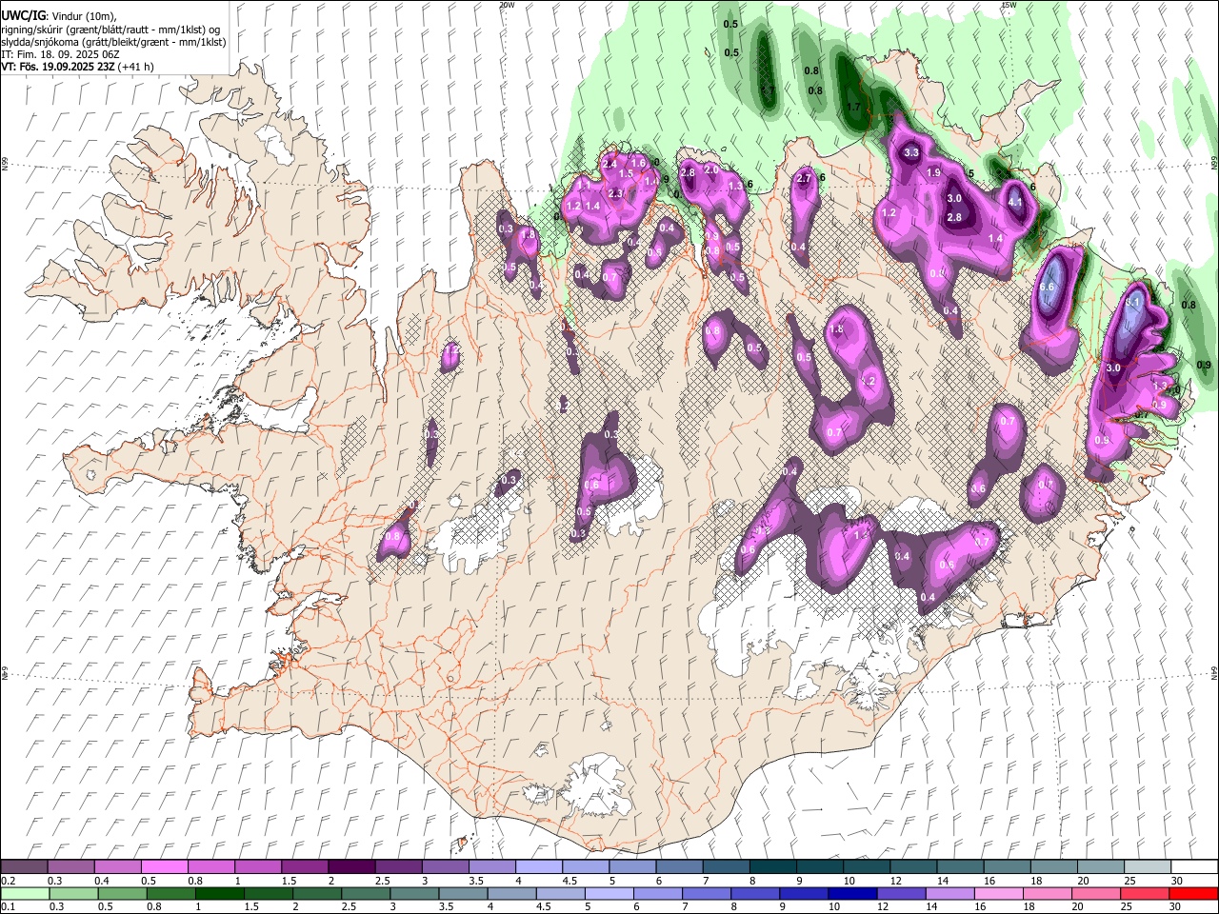Screen dimensions: 1219x914
Task: Select the darkest green lower swatch from 1 to 1.5
Action: pyautogui.click(x=219, y=893)
